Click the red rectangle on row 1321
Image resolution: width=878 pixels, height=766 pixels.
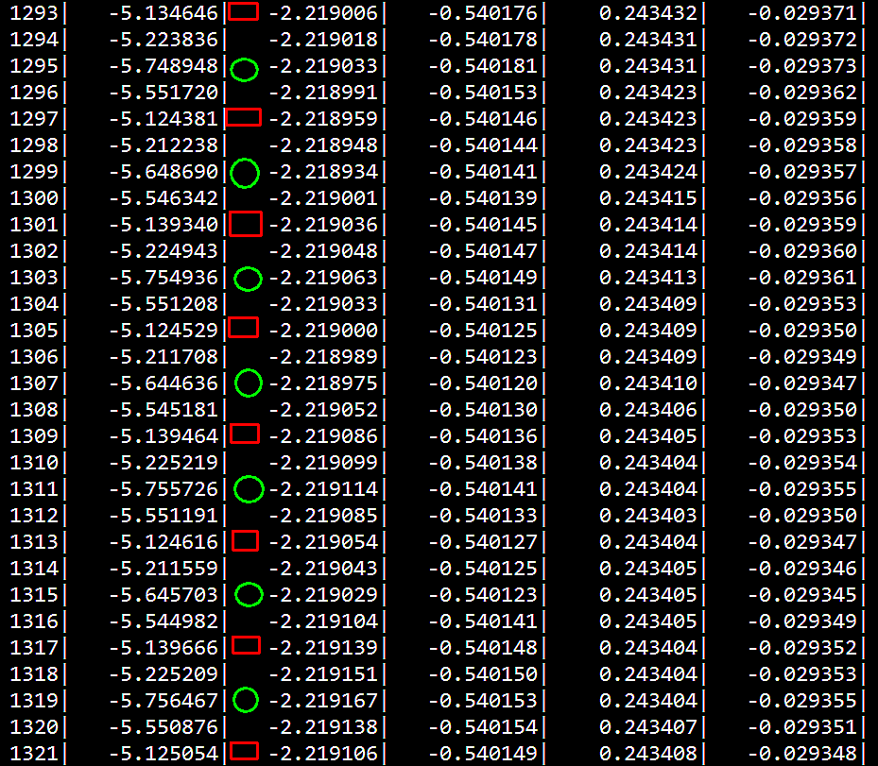[x=245, y=751]
